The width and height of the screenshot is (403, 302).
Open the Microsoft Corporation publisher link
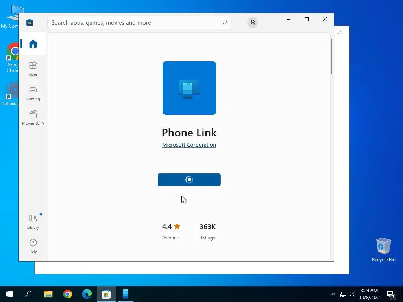coord(189,145)
